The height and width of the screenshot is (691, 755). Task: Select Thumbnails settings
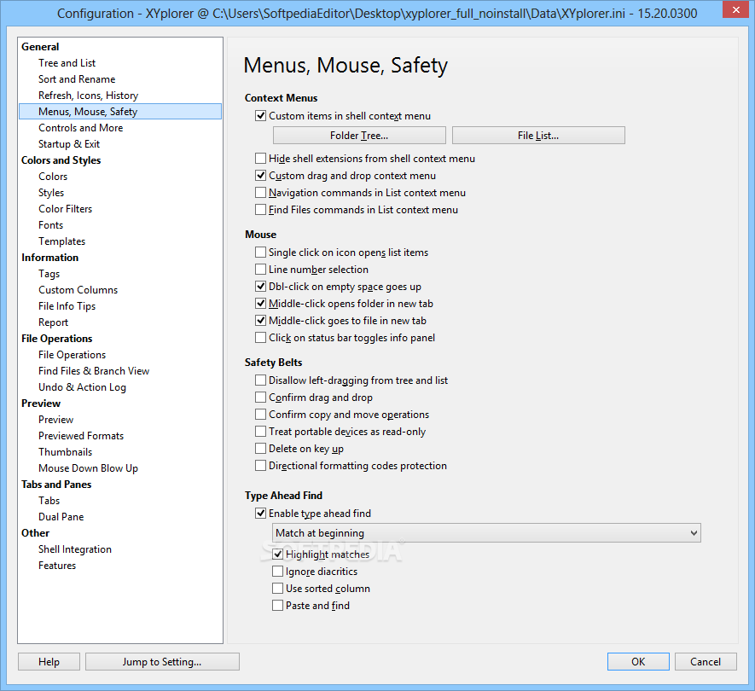[65, 452]
